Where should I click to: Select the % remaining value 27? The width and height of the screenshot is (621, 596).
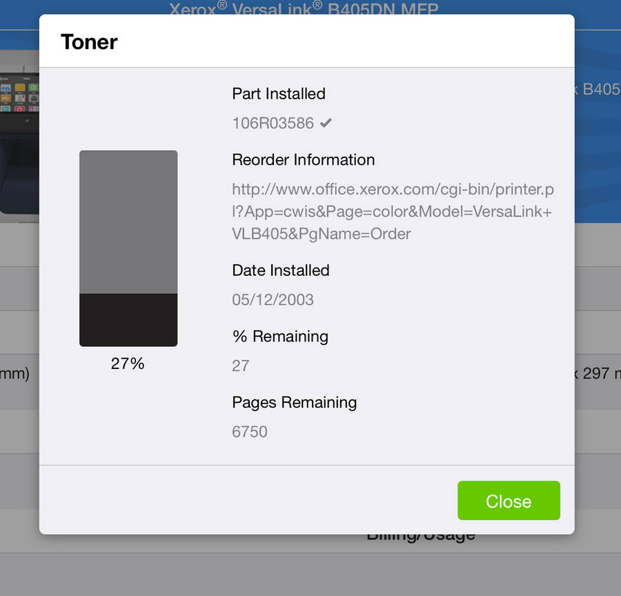tap(241, 366)
